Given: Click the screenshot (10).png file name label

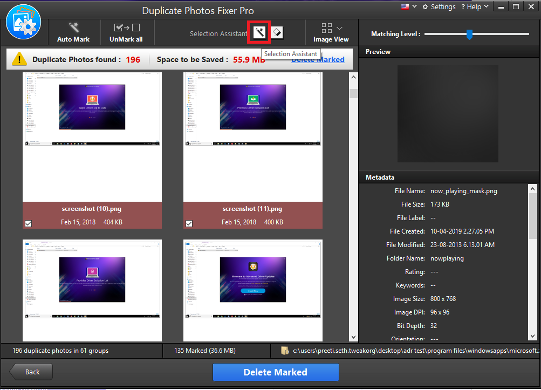Looking at the screenshot, I should [x=92, y=209].
